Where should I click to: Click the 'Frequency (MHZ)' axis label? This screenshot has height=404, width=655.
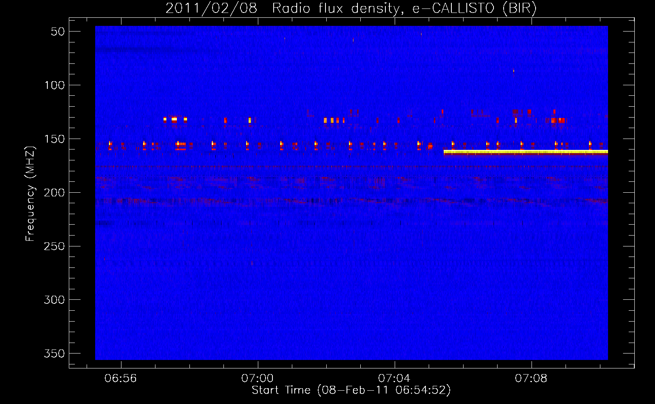point(30,194)
